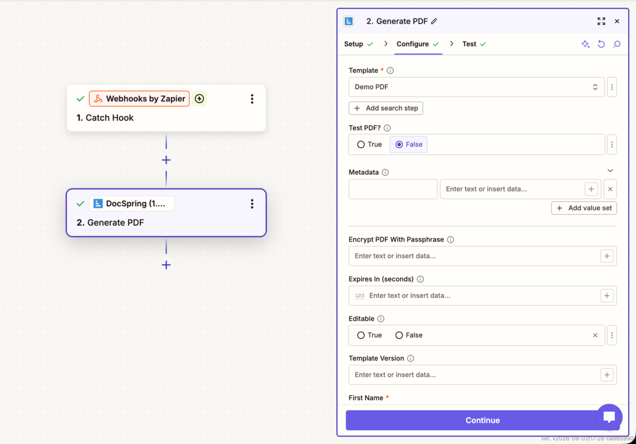Collapse the Metadata section chevron
Image resolution: width=636 pixels, height=444 pixels.
pyautogui.click(x=610, y=171)
